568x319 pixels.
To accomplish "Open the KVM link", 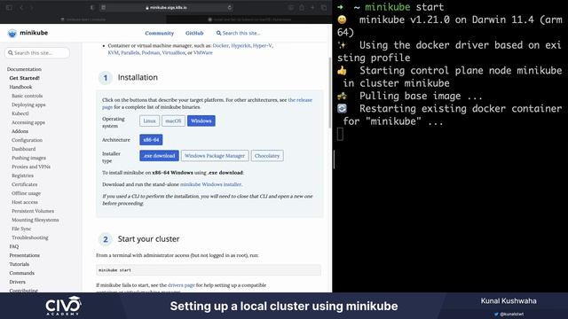I will [x=113, y=53].
